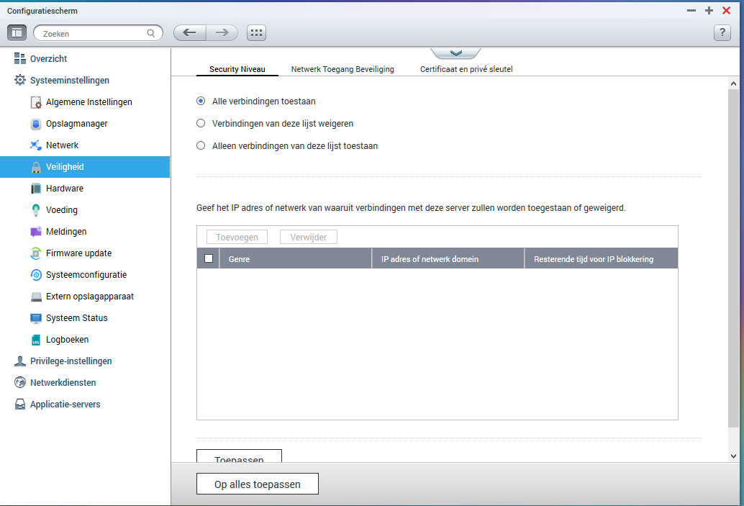This screenshot has height=506, width=744.
Task: Toggle the sidebar panel icon
Action: tap(17, 33)
